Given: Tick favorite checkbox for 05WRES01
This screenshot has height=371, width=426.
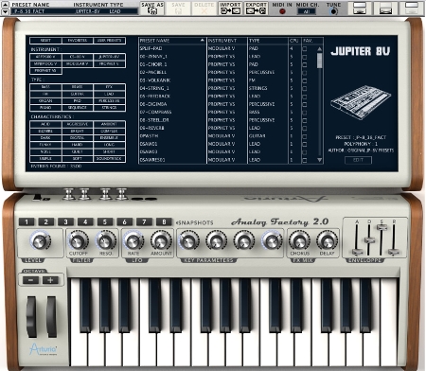Looking at the screenshot, I should (305, 160).
